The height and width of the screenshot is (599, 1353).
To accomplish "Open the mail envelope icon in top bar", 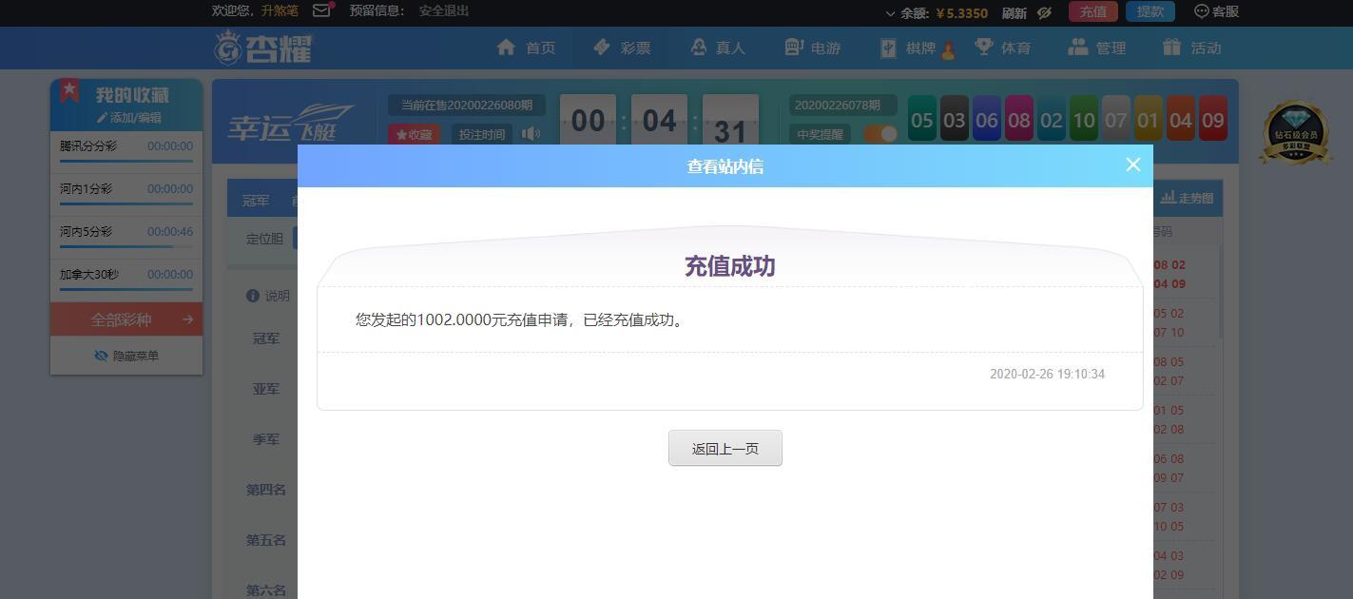I will (x=321, y=10).
